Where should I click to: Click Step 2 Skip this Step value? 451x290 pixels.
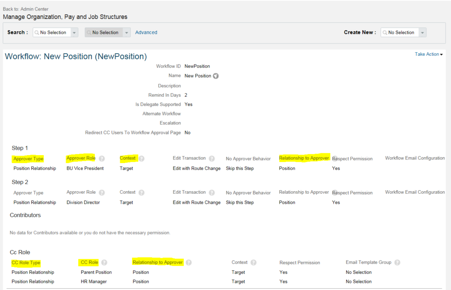click(x=240, y=203)
